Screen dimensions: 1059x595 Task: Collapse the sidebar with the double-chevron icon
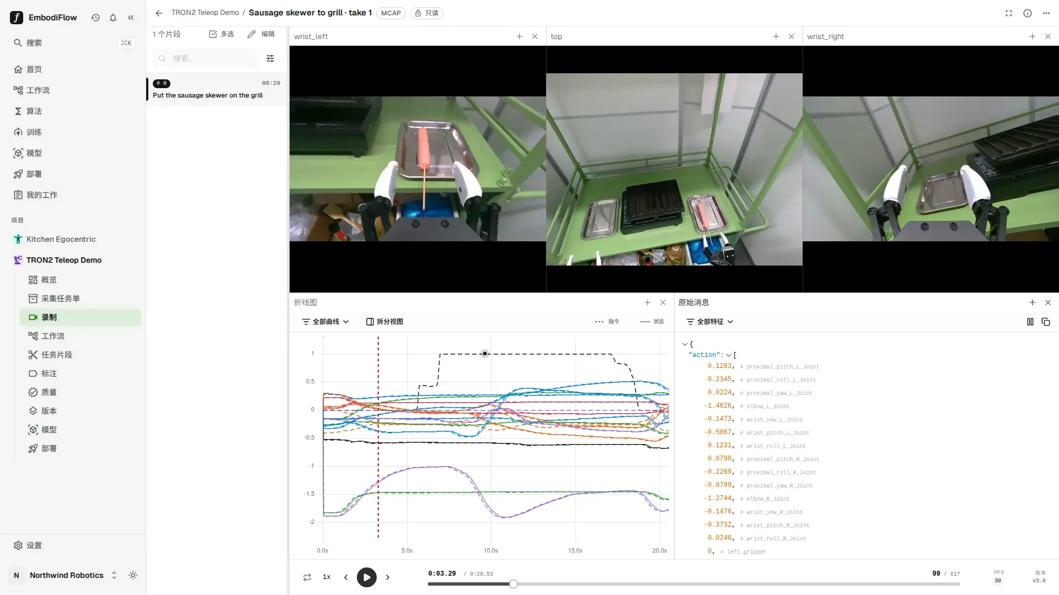[x=131, y=18]
